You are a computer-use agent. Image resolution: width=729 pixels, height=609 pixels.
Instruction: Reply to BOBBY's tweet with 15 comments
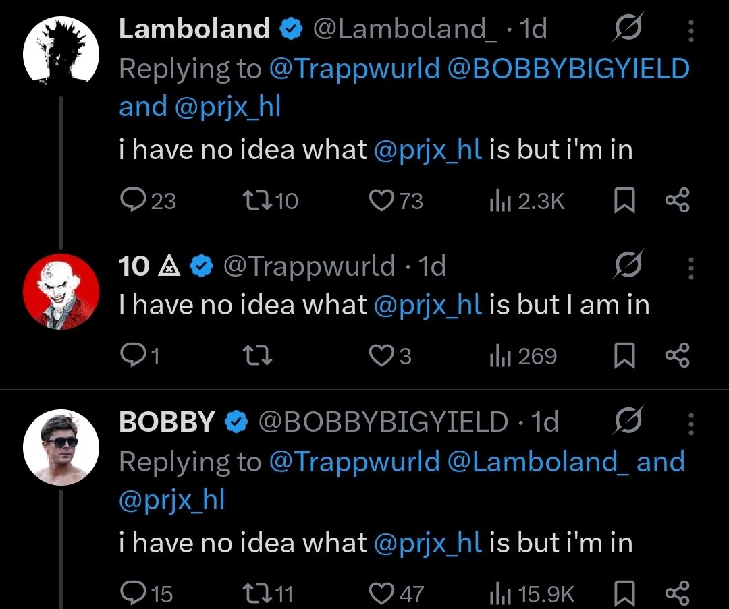(146, 593)
